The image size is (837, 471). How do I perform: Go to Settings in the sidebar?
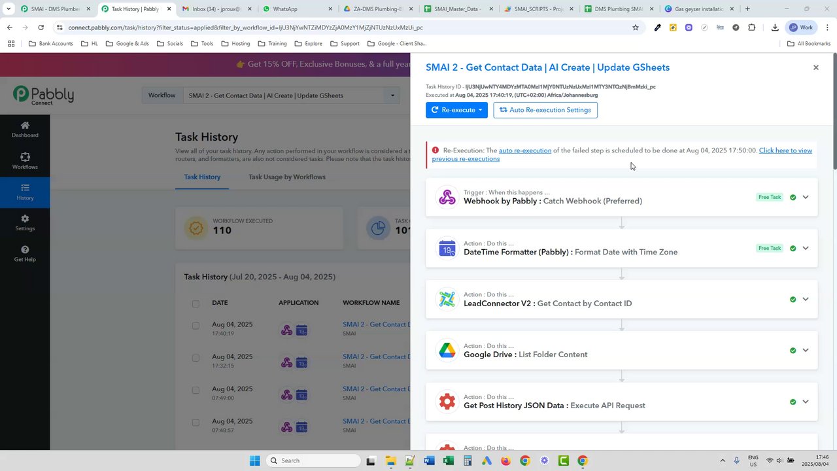pyautogui.click(x=25, y=223)
